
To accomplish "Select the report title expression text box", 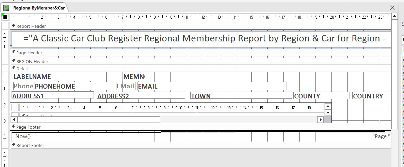I will point(201,39).
